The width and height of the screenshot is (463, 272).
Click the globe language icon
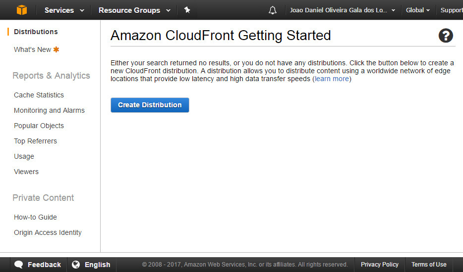(x=76, y=265)
